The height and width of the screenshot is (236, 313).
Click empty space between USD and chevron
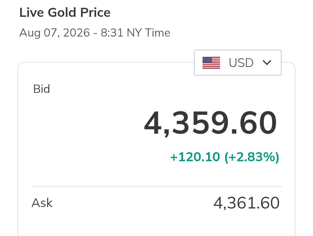258,63
